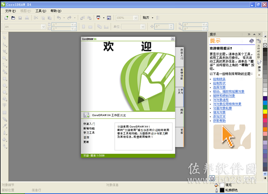Pick the white swatch in color palette

(265, 94)
